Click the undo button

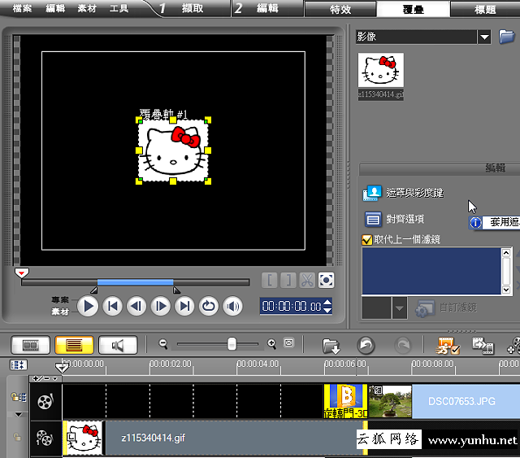(366, 346)
